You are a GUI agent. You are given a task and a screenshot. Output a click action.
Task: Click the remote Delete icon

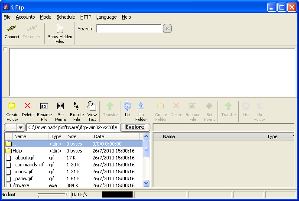[176, 105]
